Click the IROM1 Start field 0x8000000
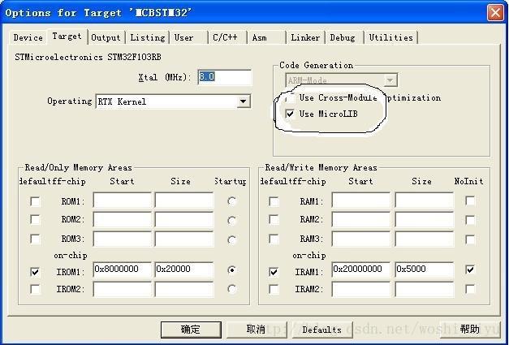Image resolution: width=509 pixels, height=345 pixels. pos(123,270)
